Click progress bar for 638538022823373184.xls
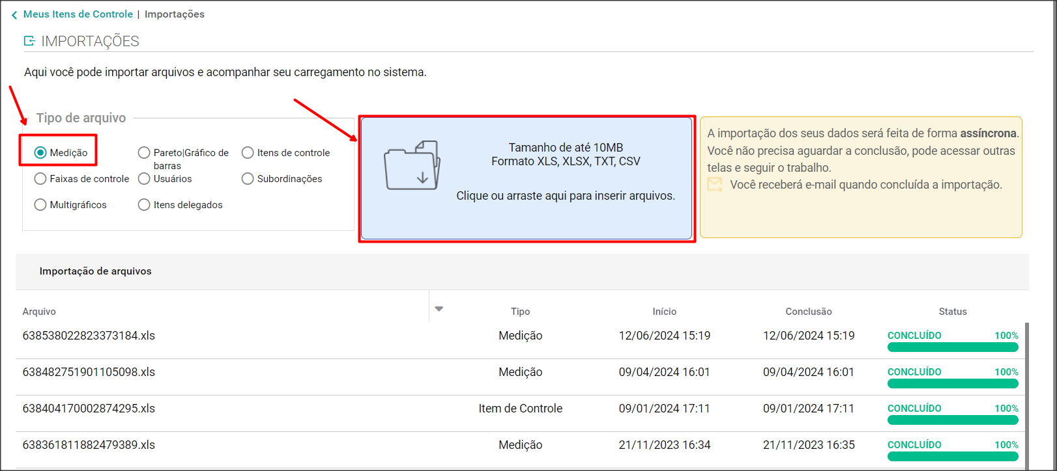The image size is (1057, 471). point(952,347)
